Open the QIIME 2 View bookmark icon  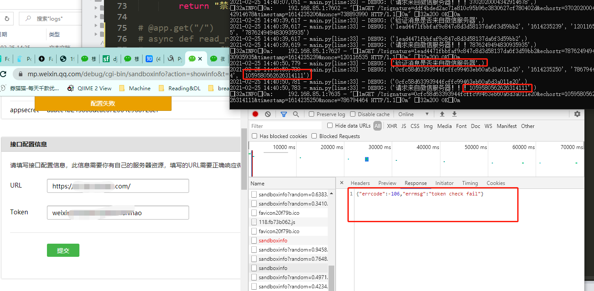pyautogui.click(x=70, y=88)
